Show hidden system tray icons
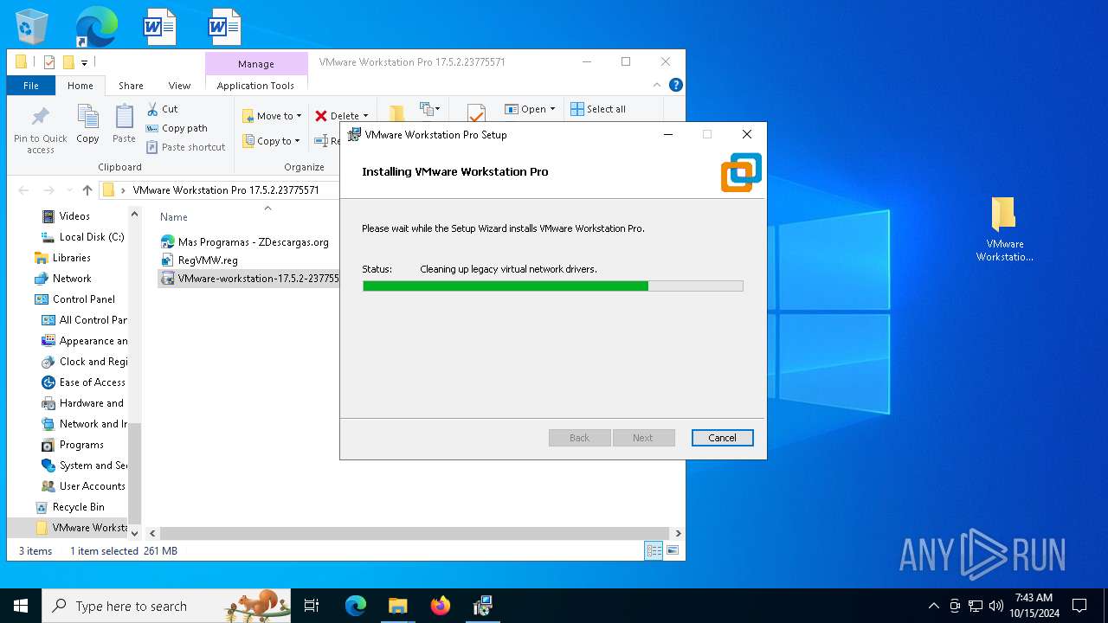Screen dimensions: 1108x623 (x=933, y=606)
